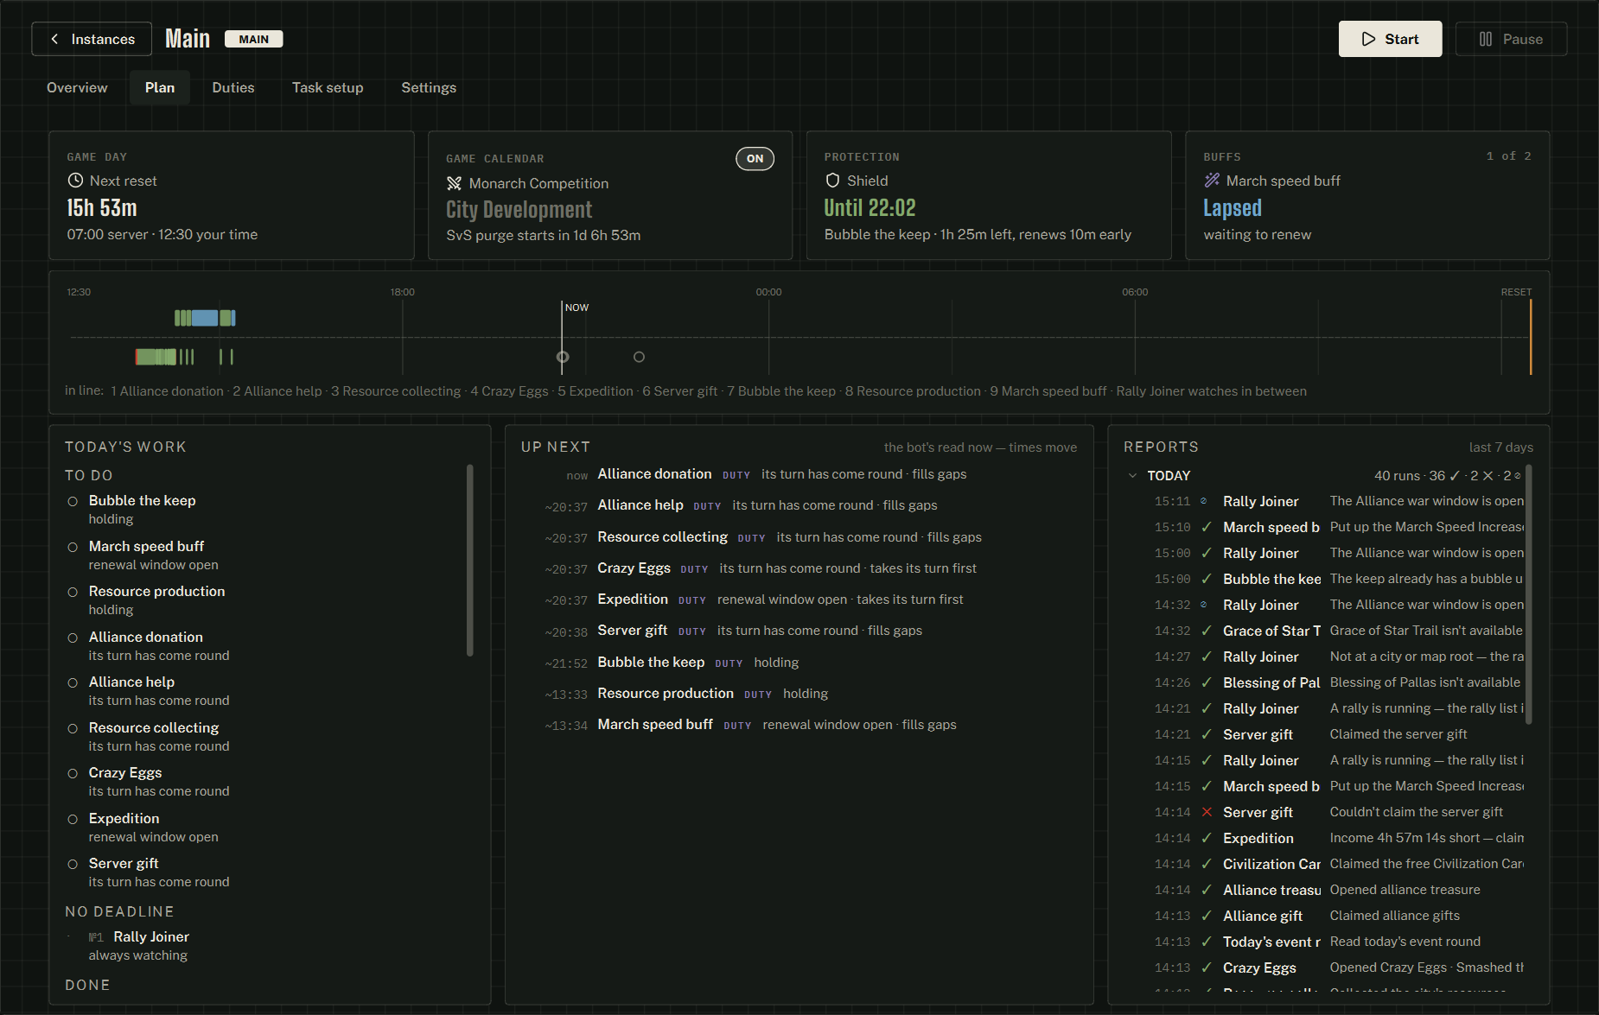
Task: Go back to Instances list
Action: pos(92,39)
